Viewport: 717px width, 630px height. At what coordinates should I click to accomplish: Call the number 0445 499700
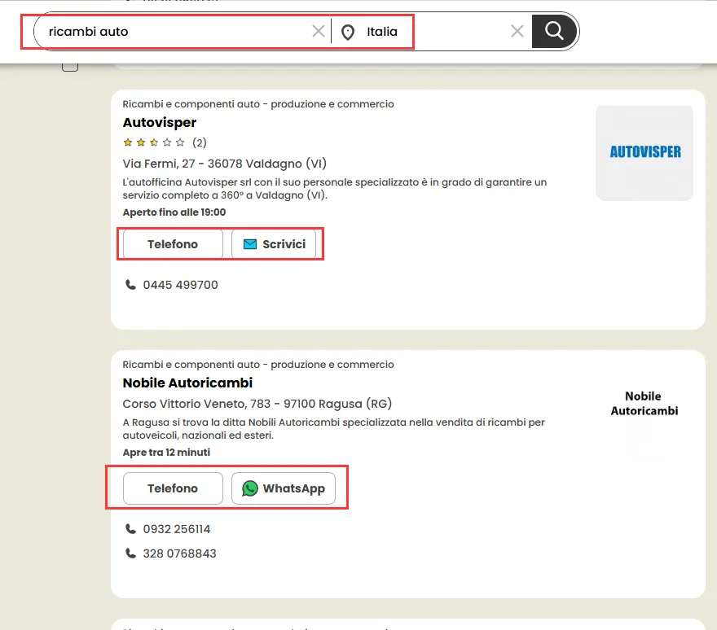coord(180,285)
